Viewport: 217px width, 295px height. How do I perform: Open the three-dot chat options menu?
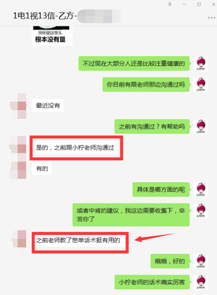[211, 18]
